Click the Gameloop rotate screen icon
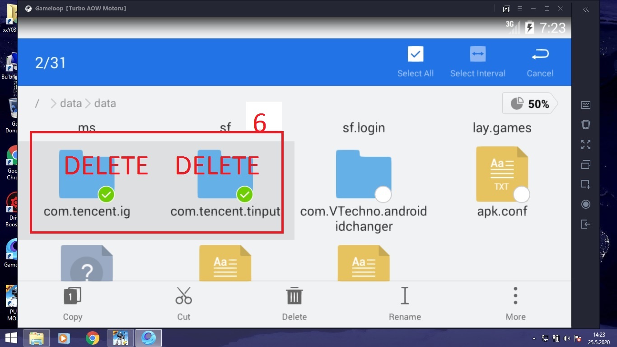The height and width of the screenshot is (347, 617). [x=586, y=125]
